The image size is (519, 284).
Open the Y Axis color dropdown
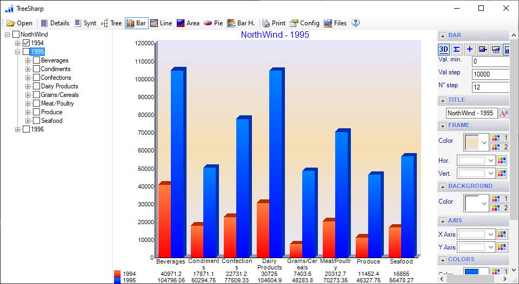pyautogui.click(x=476, y=247)
